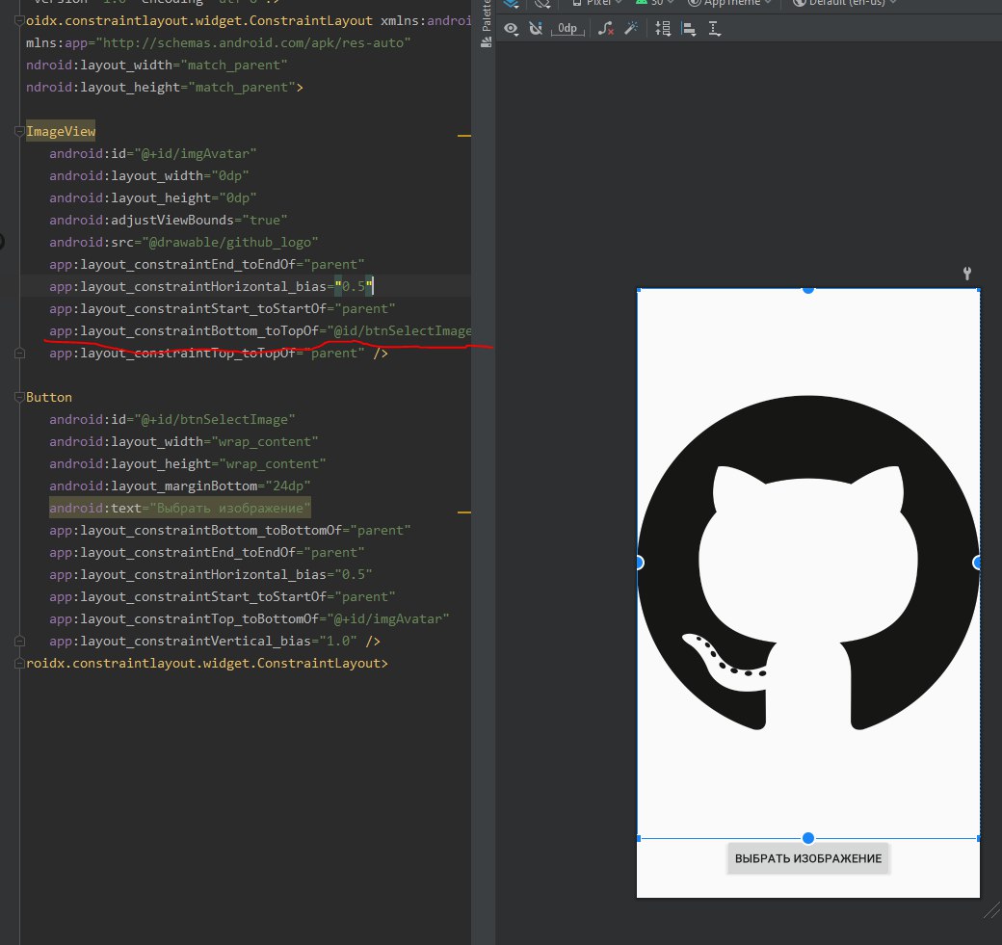Click the wrench icon above the preview
Screen dimensions: 1002x945
(967, 274)
